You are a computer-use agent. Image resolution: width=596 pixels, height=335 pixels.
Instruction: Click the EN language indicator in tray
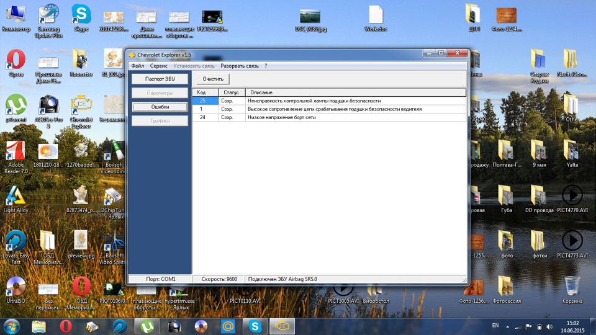pyautogui.click(x=495, y=326)
